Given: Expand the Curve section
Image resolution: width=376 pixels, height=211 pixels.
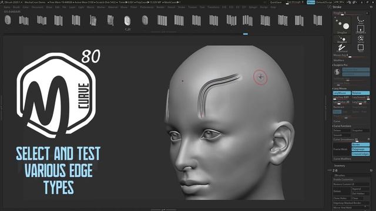Looking at the screenshot, I should pos(337,121).
